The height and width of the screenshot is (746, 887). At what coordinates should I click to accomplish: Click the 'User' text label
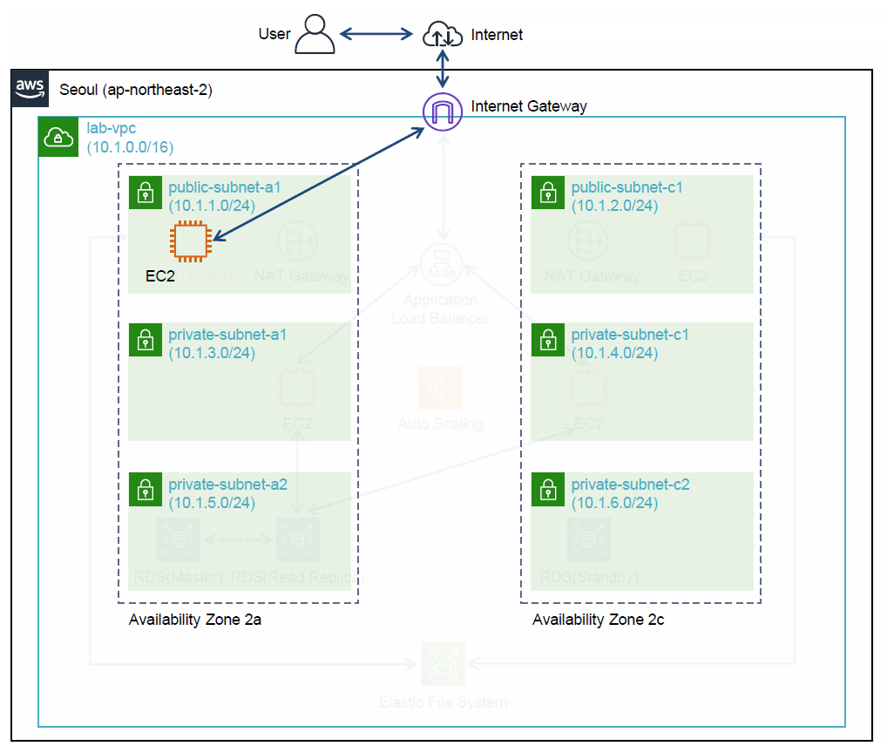click(x=274, y=34)
